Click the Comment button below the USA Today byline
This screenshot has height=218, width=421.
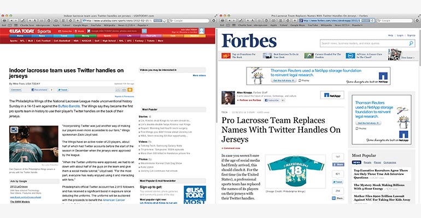click(16, 89)
